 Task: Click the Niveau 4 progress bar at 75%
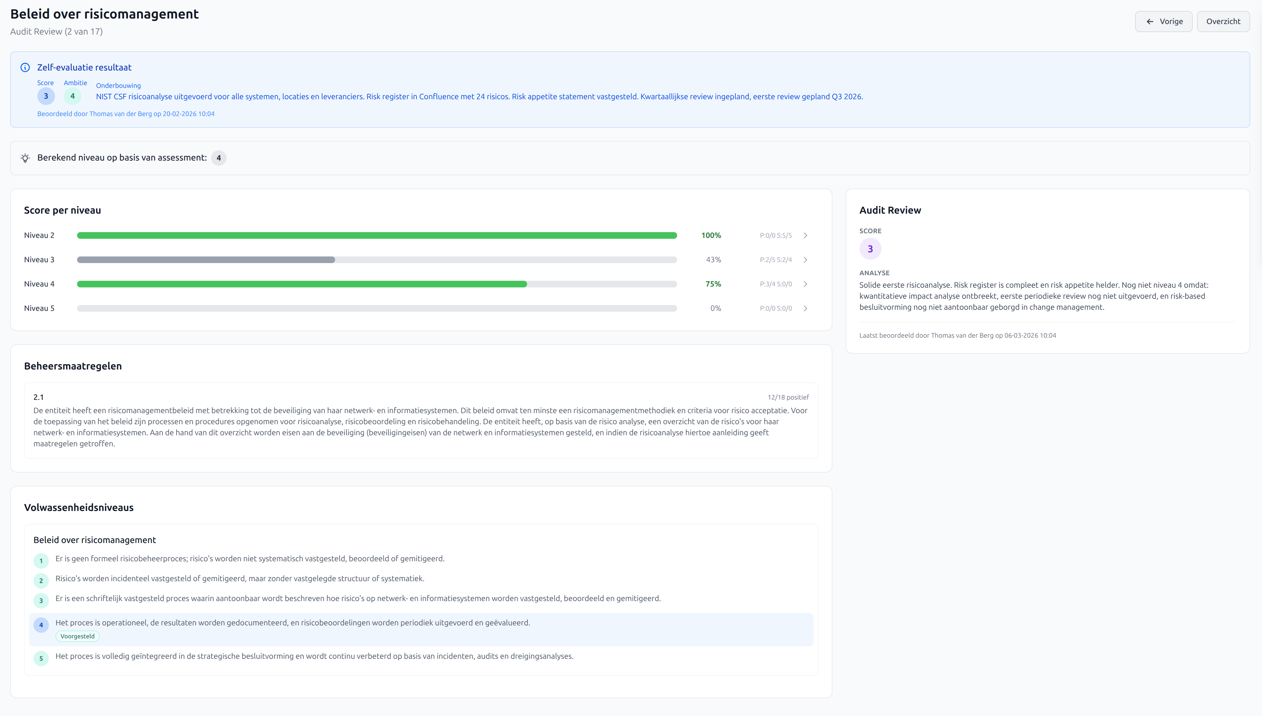point(377,284)
